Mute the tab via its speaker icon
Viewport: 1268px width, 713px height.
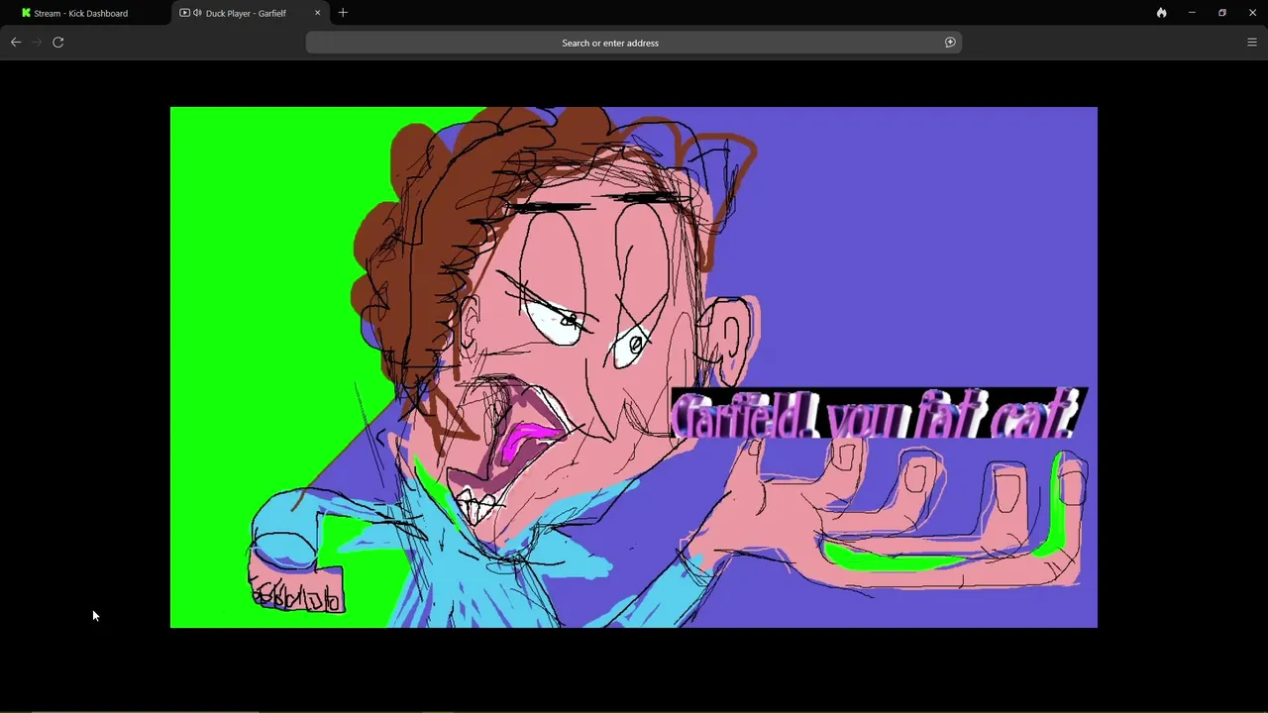point(197,13)
